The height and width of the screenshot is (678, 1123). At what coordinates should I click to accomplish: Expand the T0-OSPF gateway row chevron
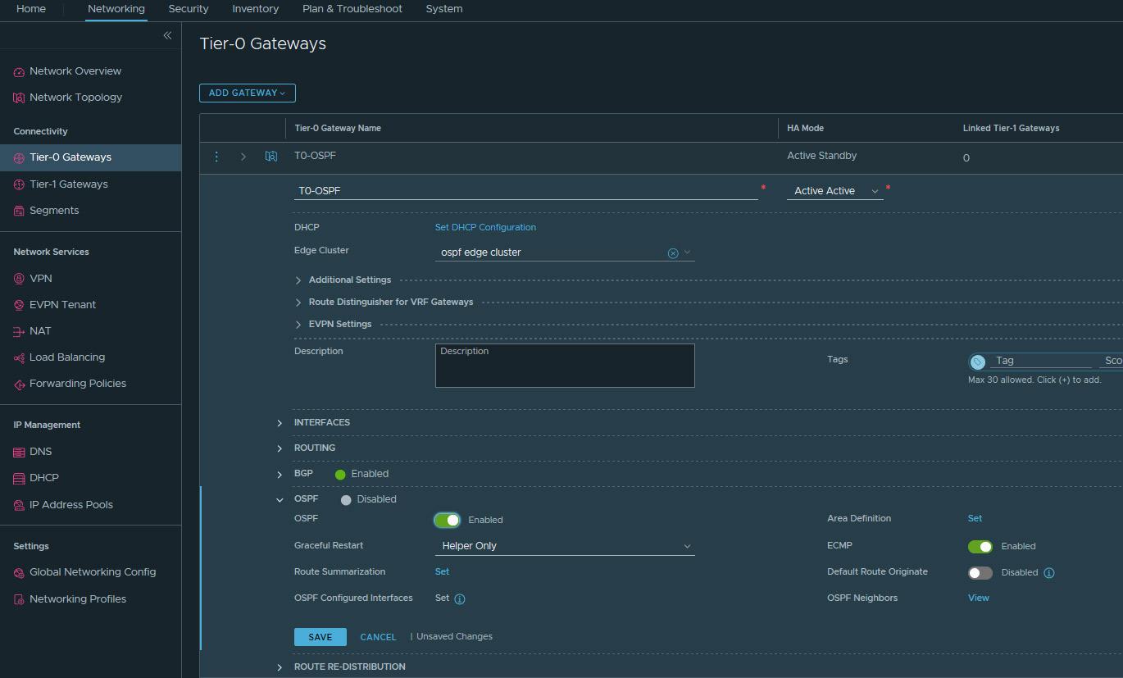[243, 157]
